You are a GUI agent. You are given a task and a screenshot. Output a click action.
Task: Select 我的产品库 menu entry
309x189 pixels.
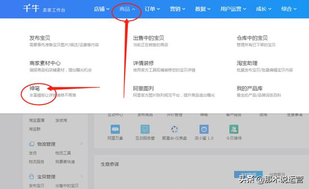[250, 88]
